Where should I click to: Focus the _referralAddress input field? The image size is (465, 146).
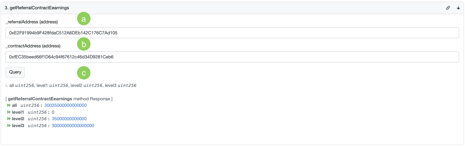(x=232, y=33)
